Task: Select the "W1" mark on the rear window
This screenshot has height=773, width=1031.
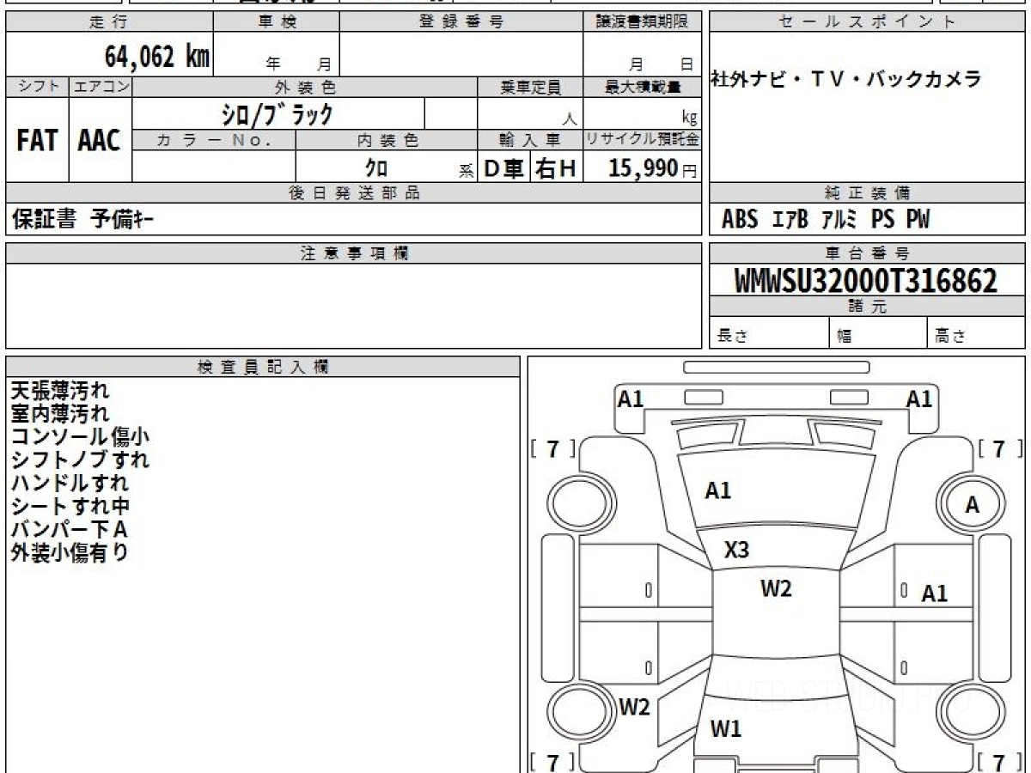Action: coord(726,729)
